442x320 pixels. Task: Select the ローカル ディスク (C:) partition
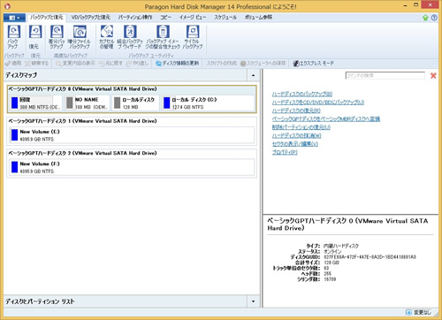208,103
